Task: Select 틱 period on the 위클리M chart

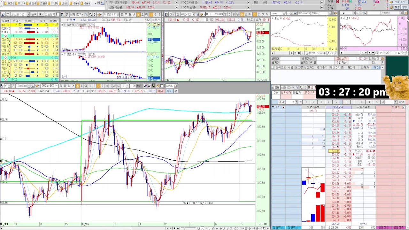Action: [x=147, y=15]
